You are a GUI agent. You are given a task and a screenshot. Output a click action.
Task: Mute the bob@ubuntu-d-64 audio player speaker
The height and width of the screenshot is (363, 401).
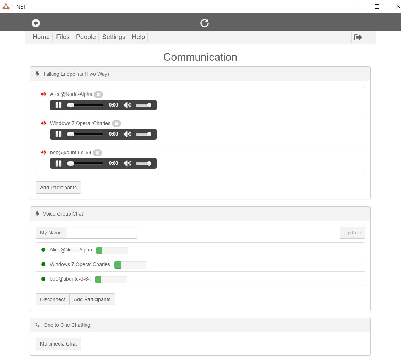(127, 163)
